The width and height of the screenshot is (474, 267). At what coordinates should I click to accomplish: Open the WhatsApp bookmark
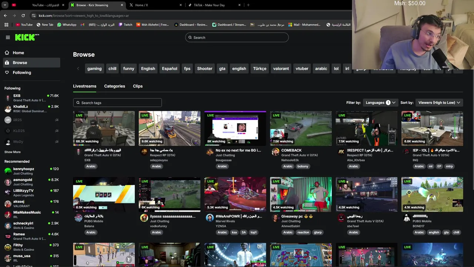click(x=67, y=25)
